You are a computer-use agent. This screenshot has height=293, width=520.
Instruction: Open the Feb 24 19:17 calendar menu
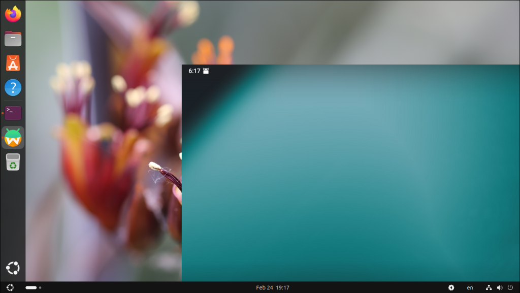(x=273, y=287)
